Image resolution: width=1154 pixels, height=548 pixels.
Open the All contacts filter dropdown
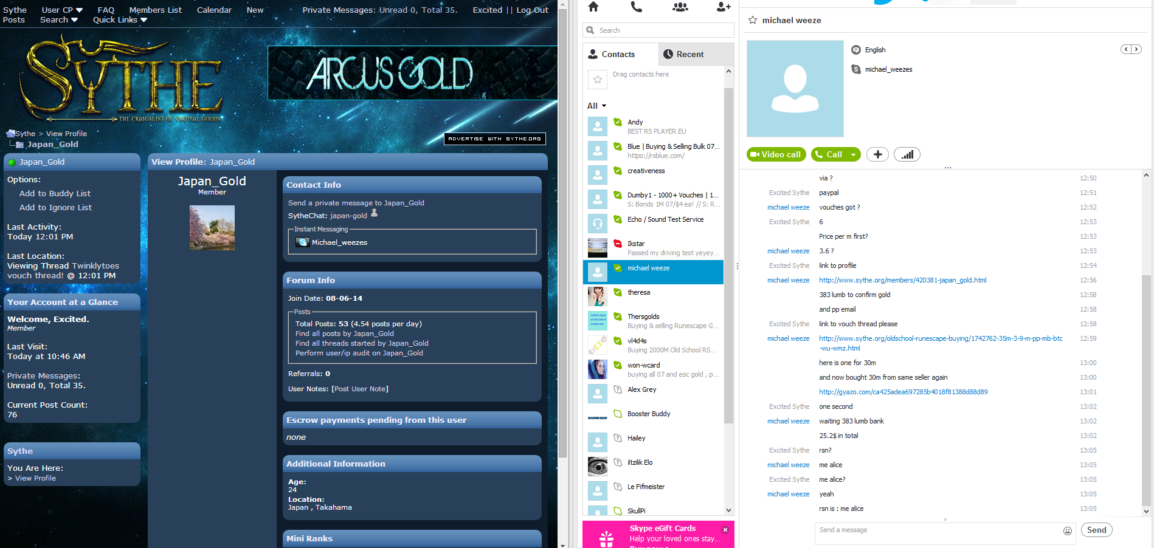tap(596, 106)
